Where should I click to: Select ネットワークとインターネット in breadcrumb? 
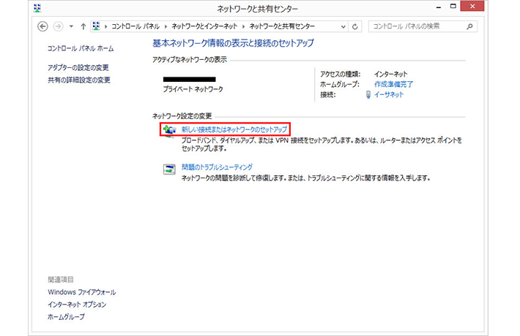point(207,26)
